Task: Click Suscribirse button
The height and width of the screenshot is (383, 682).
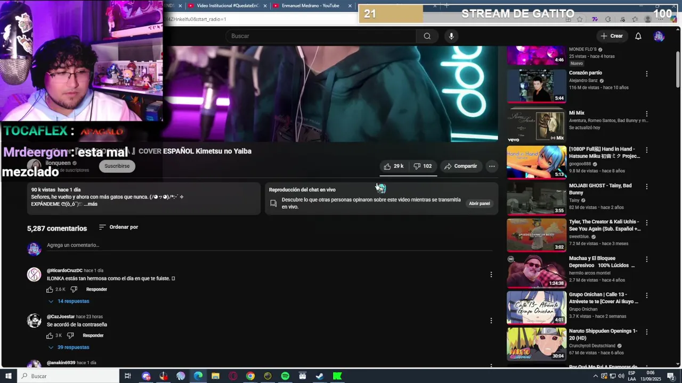Action: [x=117, y=166]
